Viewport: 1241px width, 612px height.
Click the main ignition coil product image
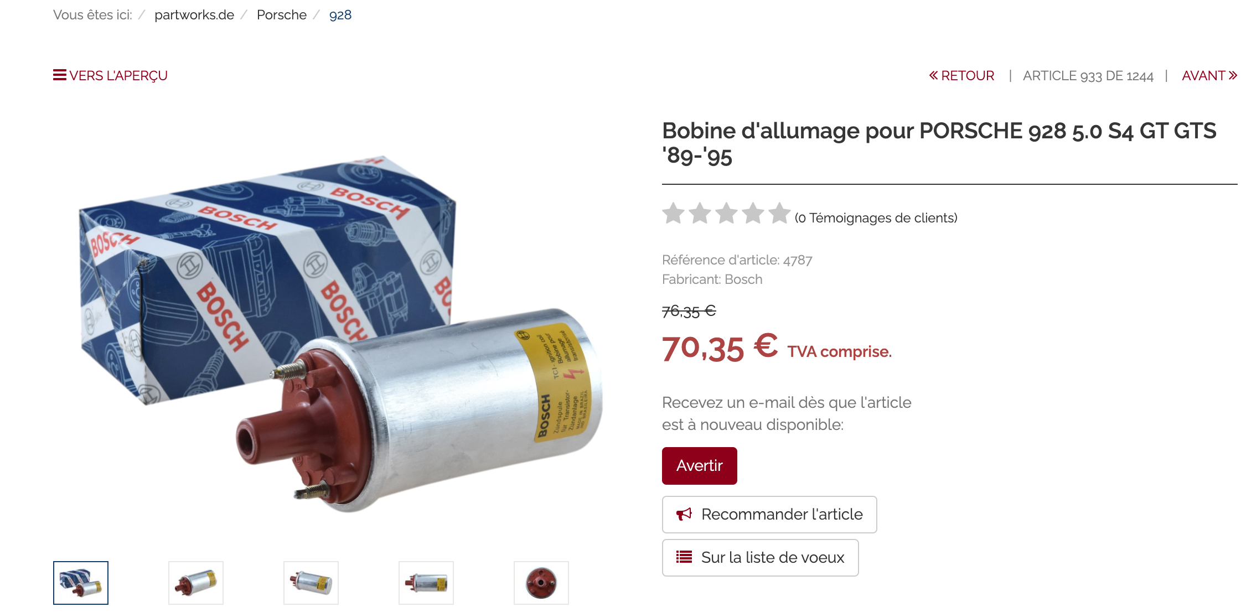(340, 333)
